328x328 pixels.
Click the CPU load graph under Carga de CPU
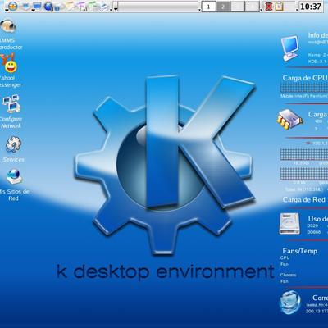(x=304, y=88)
